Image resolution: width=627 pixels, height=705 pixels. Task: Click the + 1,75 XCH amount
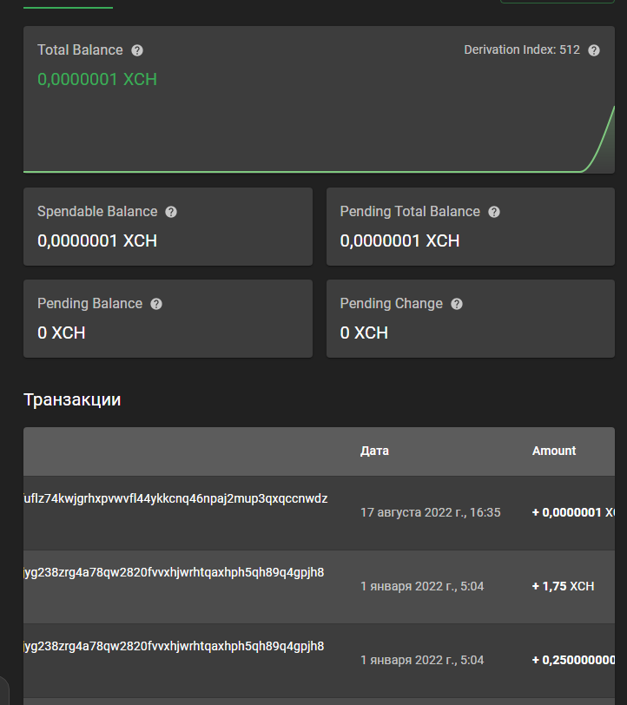[563, 586]
